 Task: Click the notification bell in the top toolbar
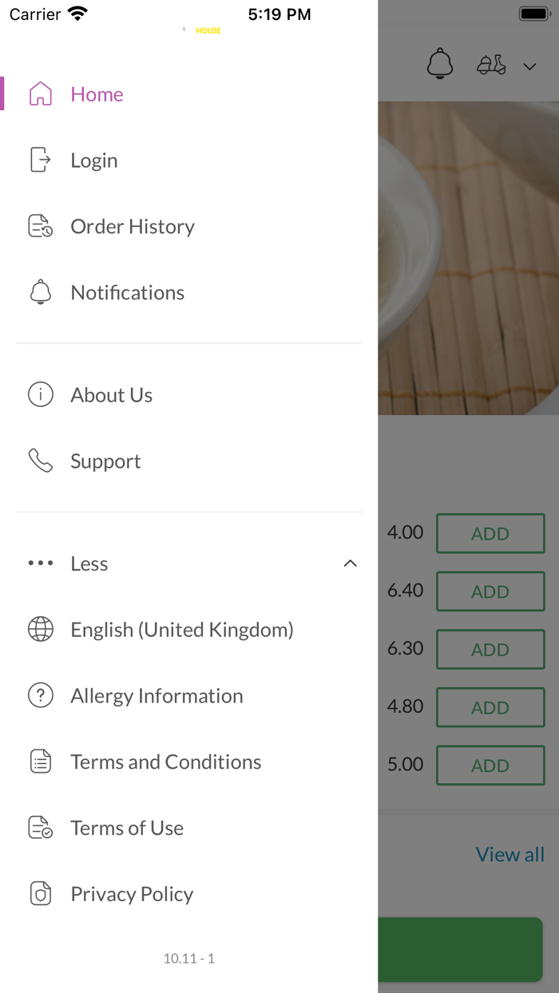440,65
